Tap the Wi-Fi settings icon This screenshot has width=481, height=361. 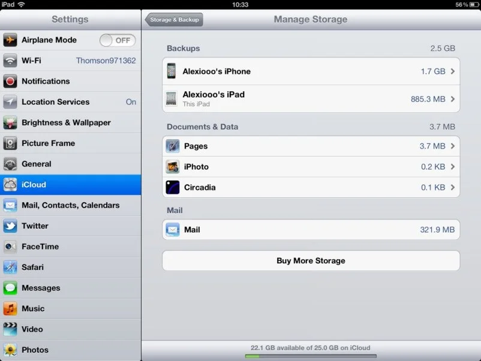coord(10,61)
